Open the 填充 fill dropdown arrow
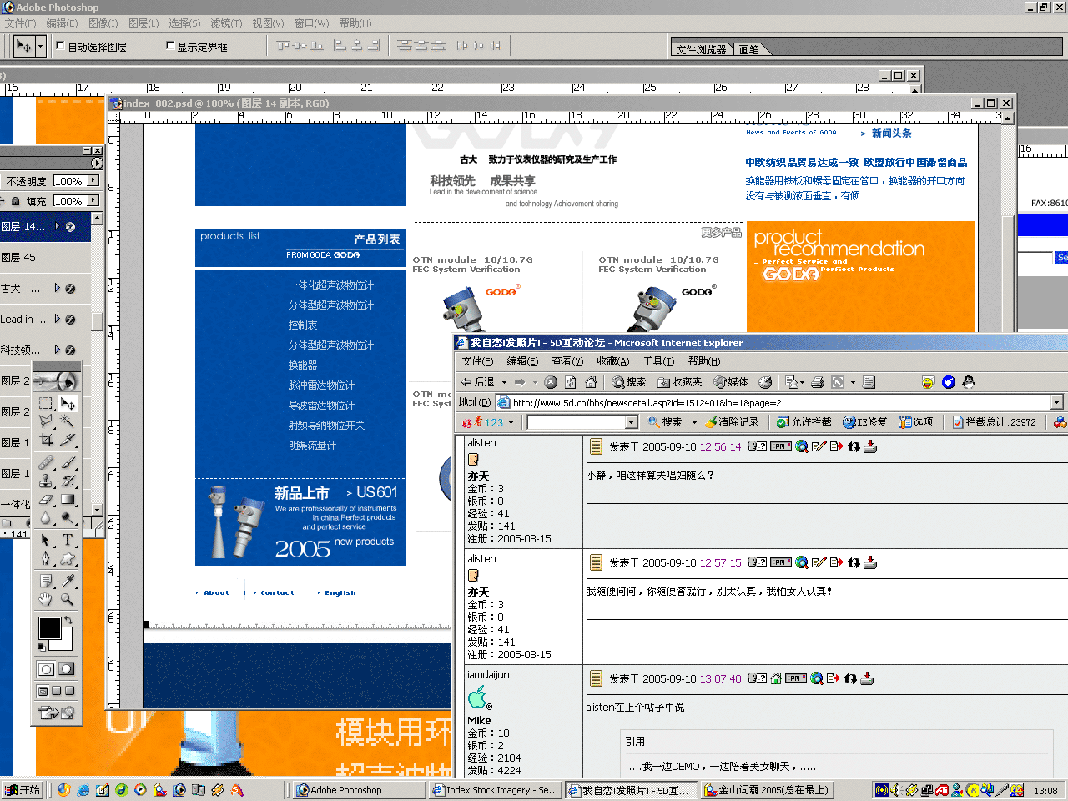1068x801 pixels. coord(93,200)
